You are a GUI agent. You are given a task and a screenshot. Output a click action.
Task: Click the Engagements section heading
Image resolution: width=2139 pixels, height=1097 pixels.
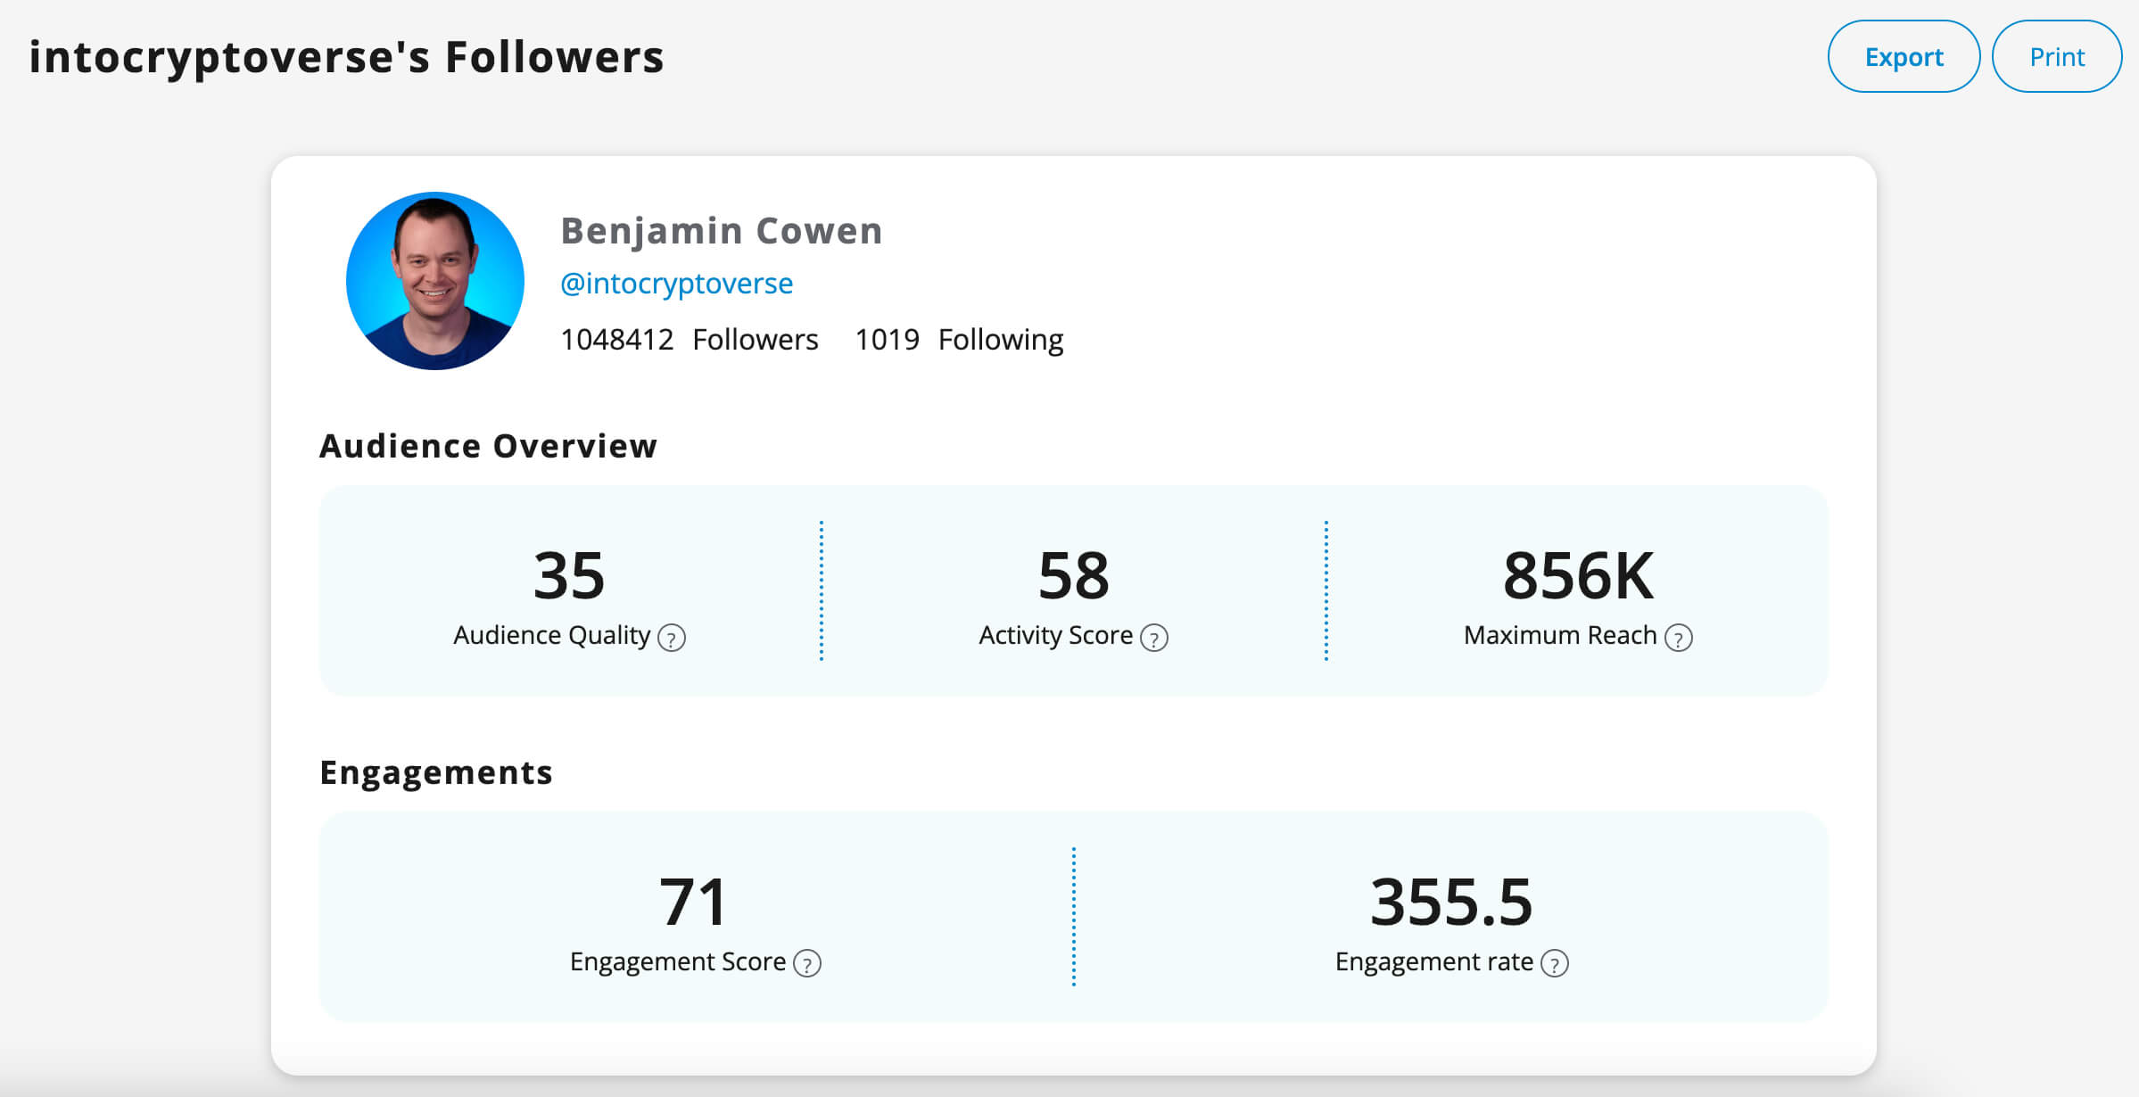[435, 772]
